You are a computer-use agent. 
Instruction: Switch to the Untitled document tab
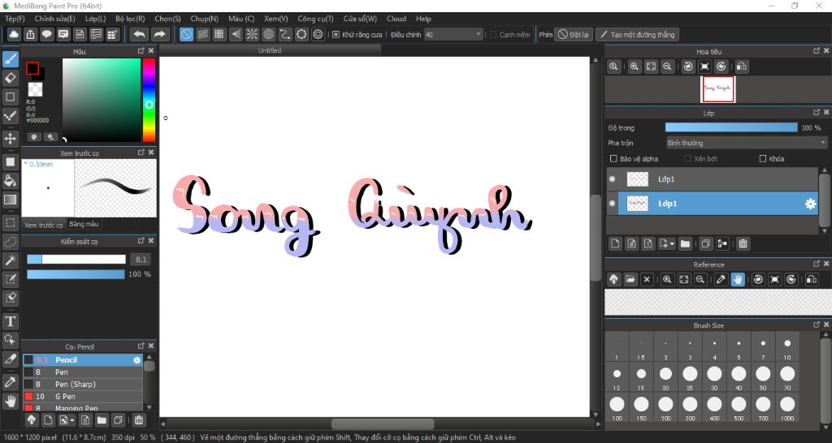270,50
